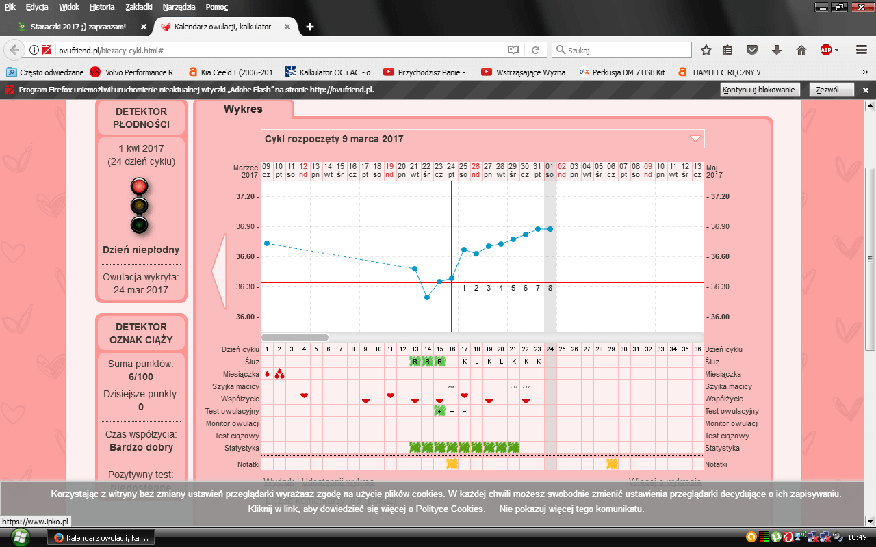Click the chart horizontal scrollbar
This screenshot has width=876, height=547.
pyautogui.click(x=295, y=337)
